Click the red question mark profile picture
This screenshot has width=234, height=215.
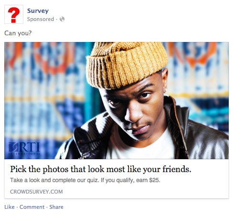click(x=14, y=14)
